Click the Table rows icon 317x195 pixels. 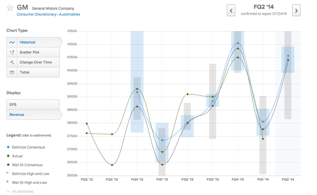pos(12,72)
